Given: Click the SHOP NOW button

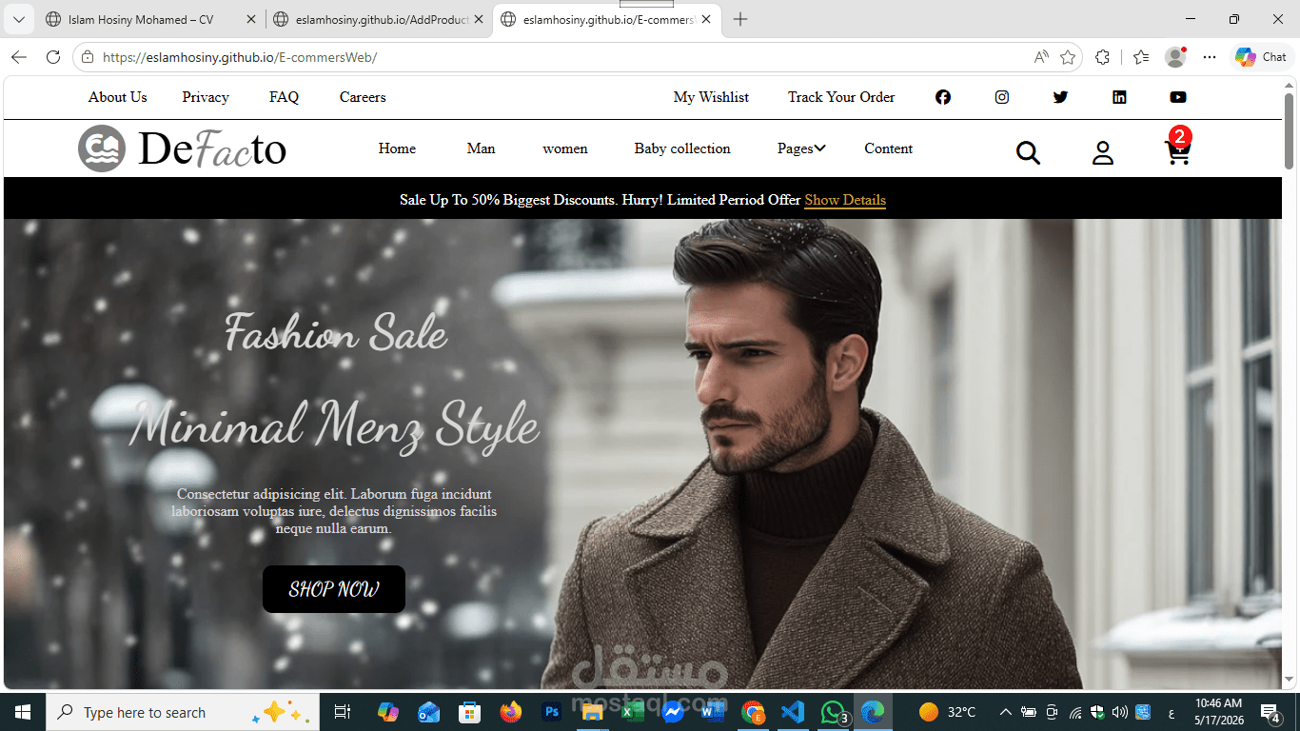Looking at the screenshot, I should click(334, 589).
